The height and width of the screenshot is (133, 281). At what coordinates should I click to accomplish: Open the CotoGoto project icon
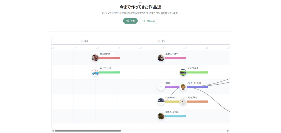(161, 102)
